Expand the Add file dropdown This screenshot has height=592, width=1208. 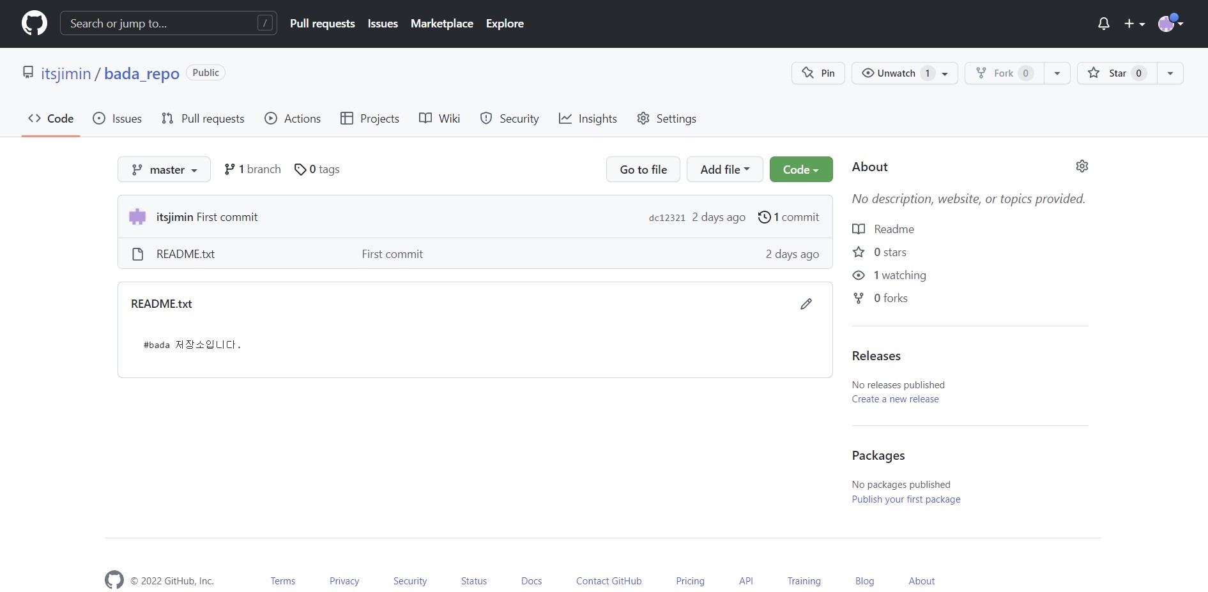[724, 169]
